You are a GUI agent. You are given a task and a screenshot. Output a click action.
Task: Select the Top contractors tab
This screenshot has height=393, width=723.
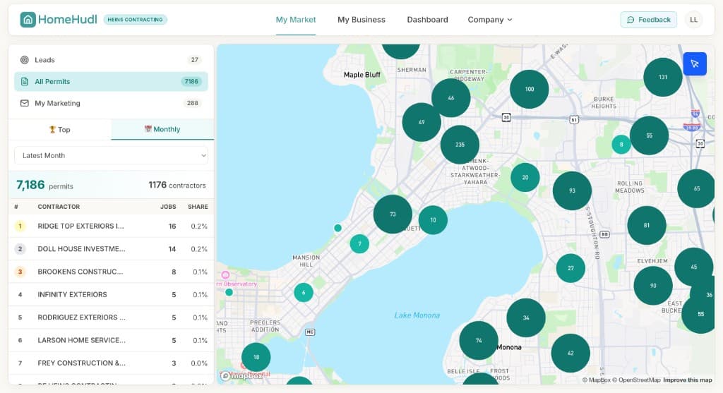pos(60,129)
